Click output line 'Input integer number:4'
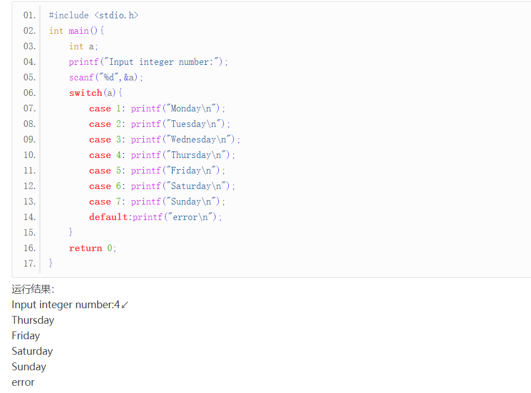Image resolution: width=531 pixels, height=393 pixels. (70, 305)
